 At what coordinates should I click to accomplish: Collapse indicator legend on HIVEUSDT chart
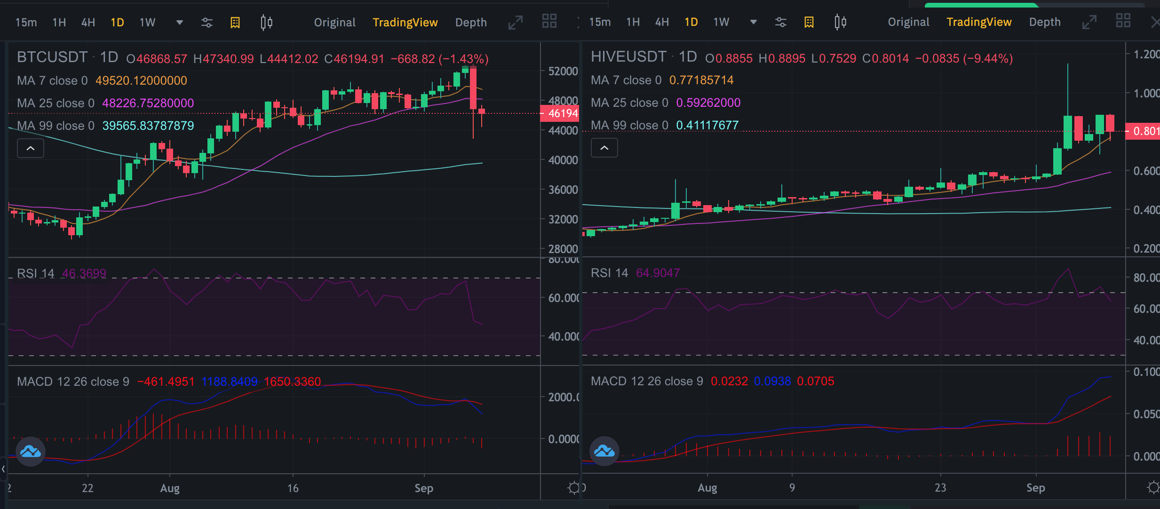pos(604,148)
